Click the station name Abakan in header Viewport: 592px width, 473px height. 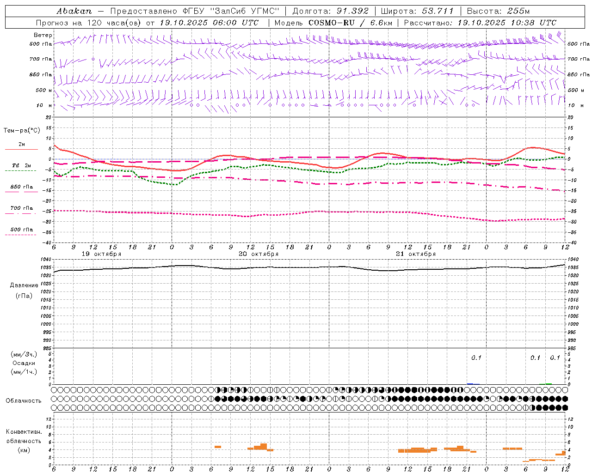coord(74,11)
